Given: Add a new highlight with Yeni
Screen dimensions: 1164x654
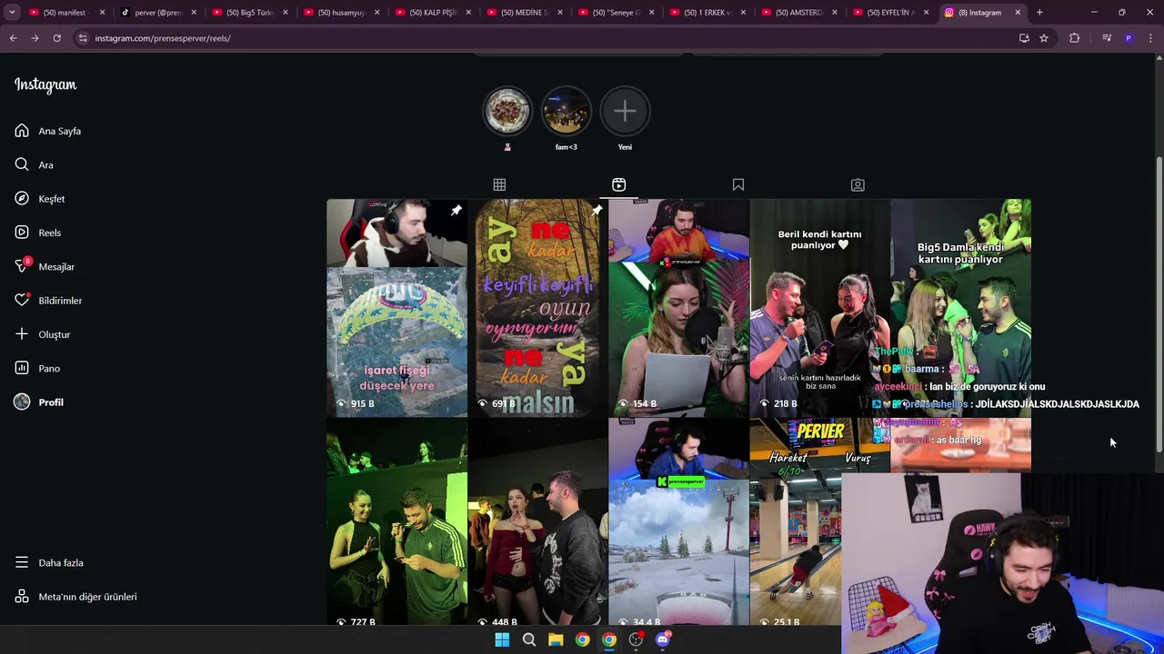Looking at the screenshot, I should (625, 111).
